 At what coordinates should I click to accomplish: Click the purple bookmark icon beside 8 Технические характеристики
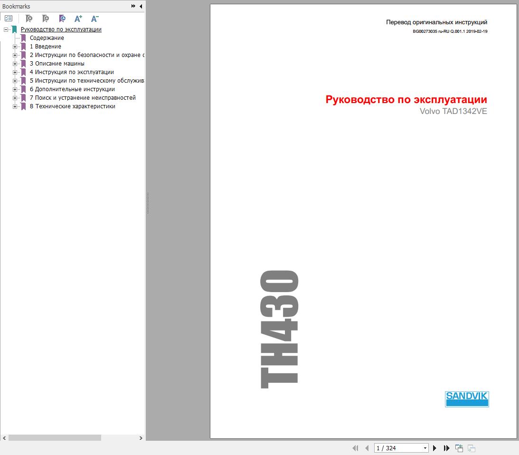click(23, 106)
